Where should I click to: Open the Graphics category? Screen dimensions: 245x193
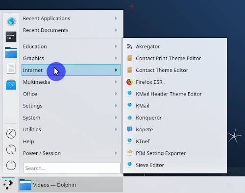(71, 58)
